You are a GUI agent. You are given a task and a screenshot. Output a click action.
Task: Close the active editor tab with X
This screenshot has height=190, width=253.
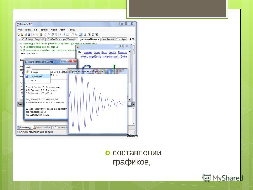tap(133, 39)
